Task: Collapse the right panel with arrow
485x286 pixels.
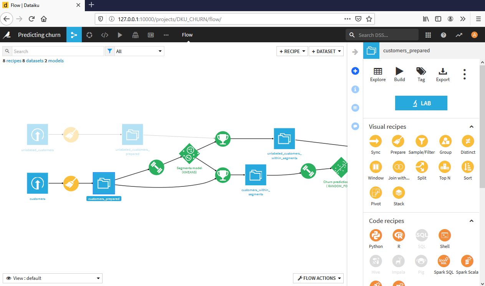Action: (x=355, y=52)
